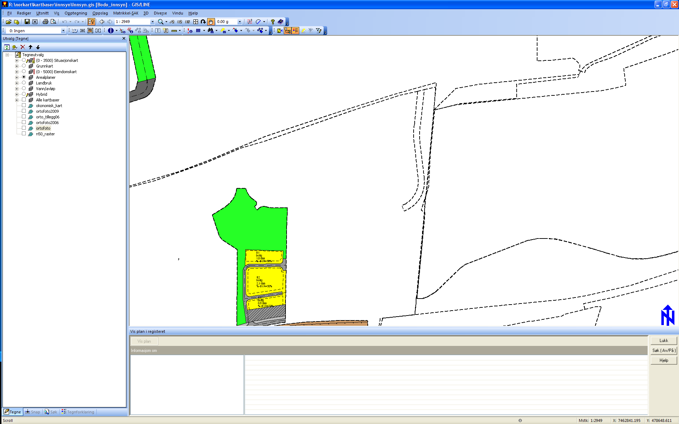This screenshot has height=424, width=679.
Task: Check the okonomisk_kart checkbox
Action: (24, 105)
